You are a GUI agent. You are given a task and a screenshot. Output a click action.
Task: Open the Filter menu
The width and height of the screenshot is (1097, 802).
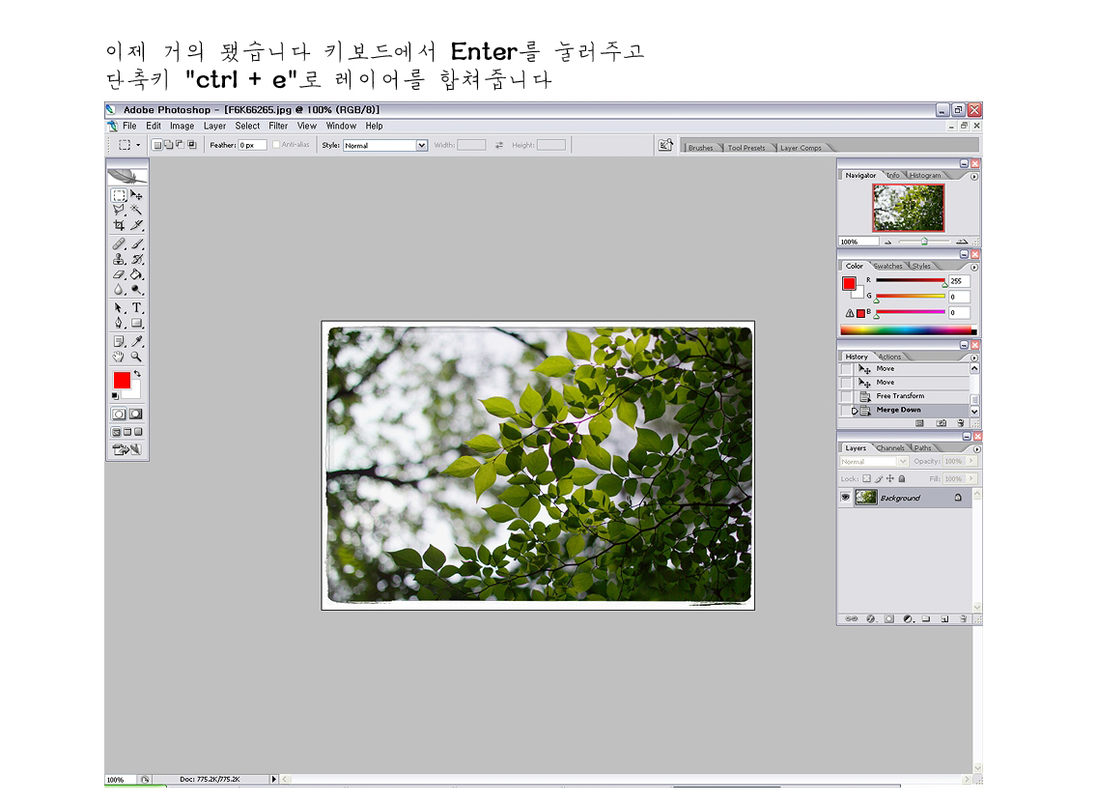[x=278, y=126]
